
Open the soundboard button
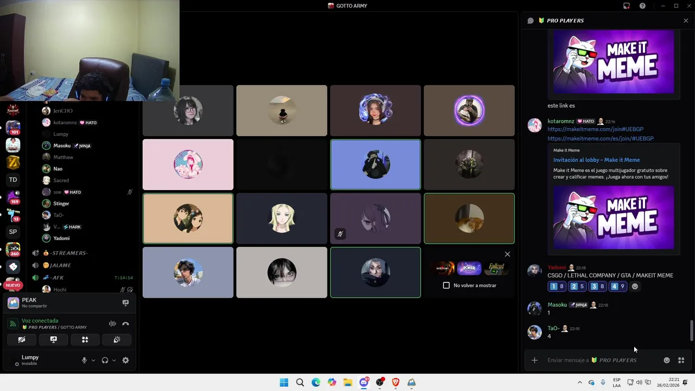click(x=117, y=339)
